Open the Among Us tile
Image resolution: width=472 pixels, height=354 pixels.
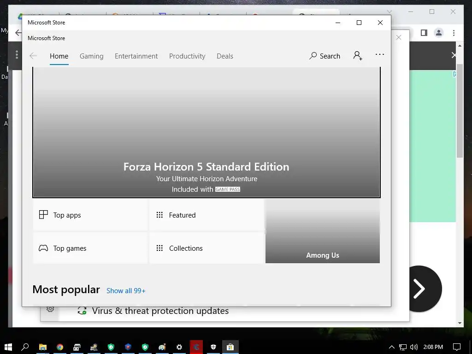click(322, 231)
